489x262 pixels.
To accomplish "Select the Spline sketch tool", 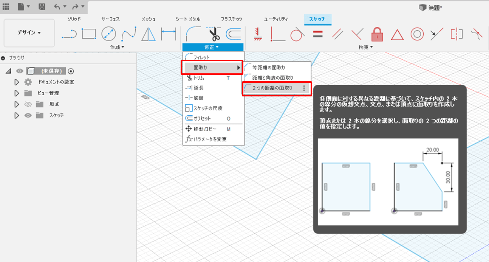I will click(129, 34).
